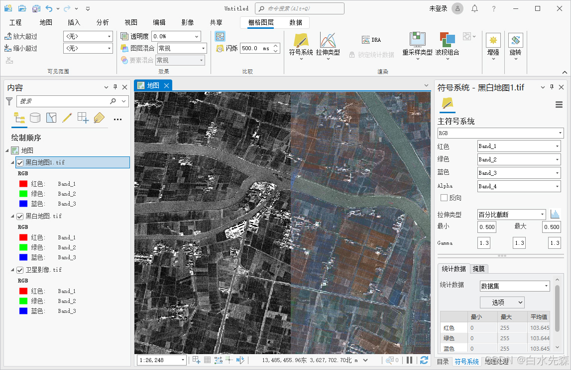Click the command search box
This screenshot has width=571, height=370.
click(x=300, y=8)
